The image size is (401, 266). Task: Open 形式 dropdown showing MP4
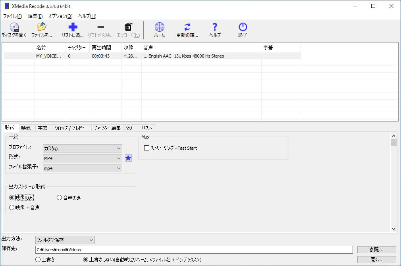[x=82, y=158]
